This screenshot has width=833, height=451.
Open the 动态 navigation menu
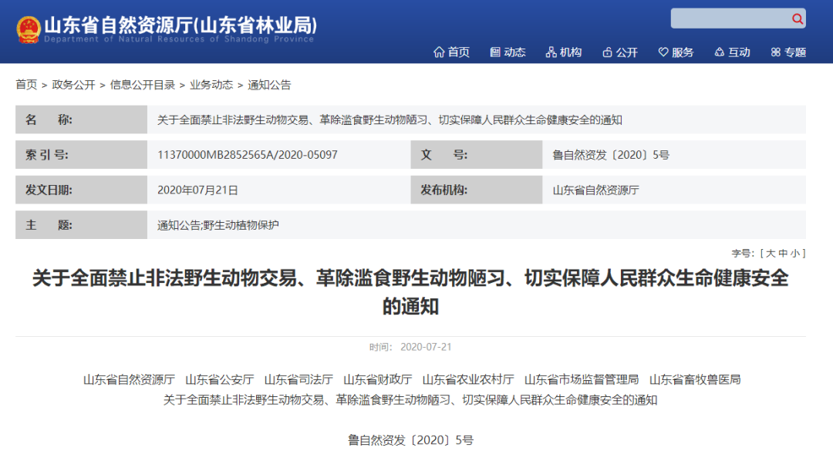514,52
